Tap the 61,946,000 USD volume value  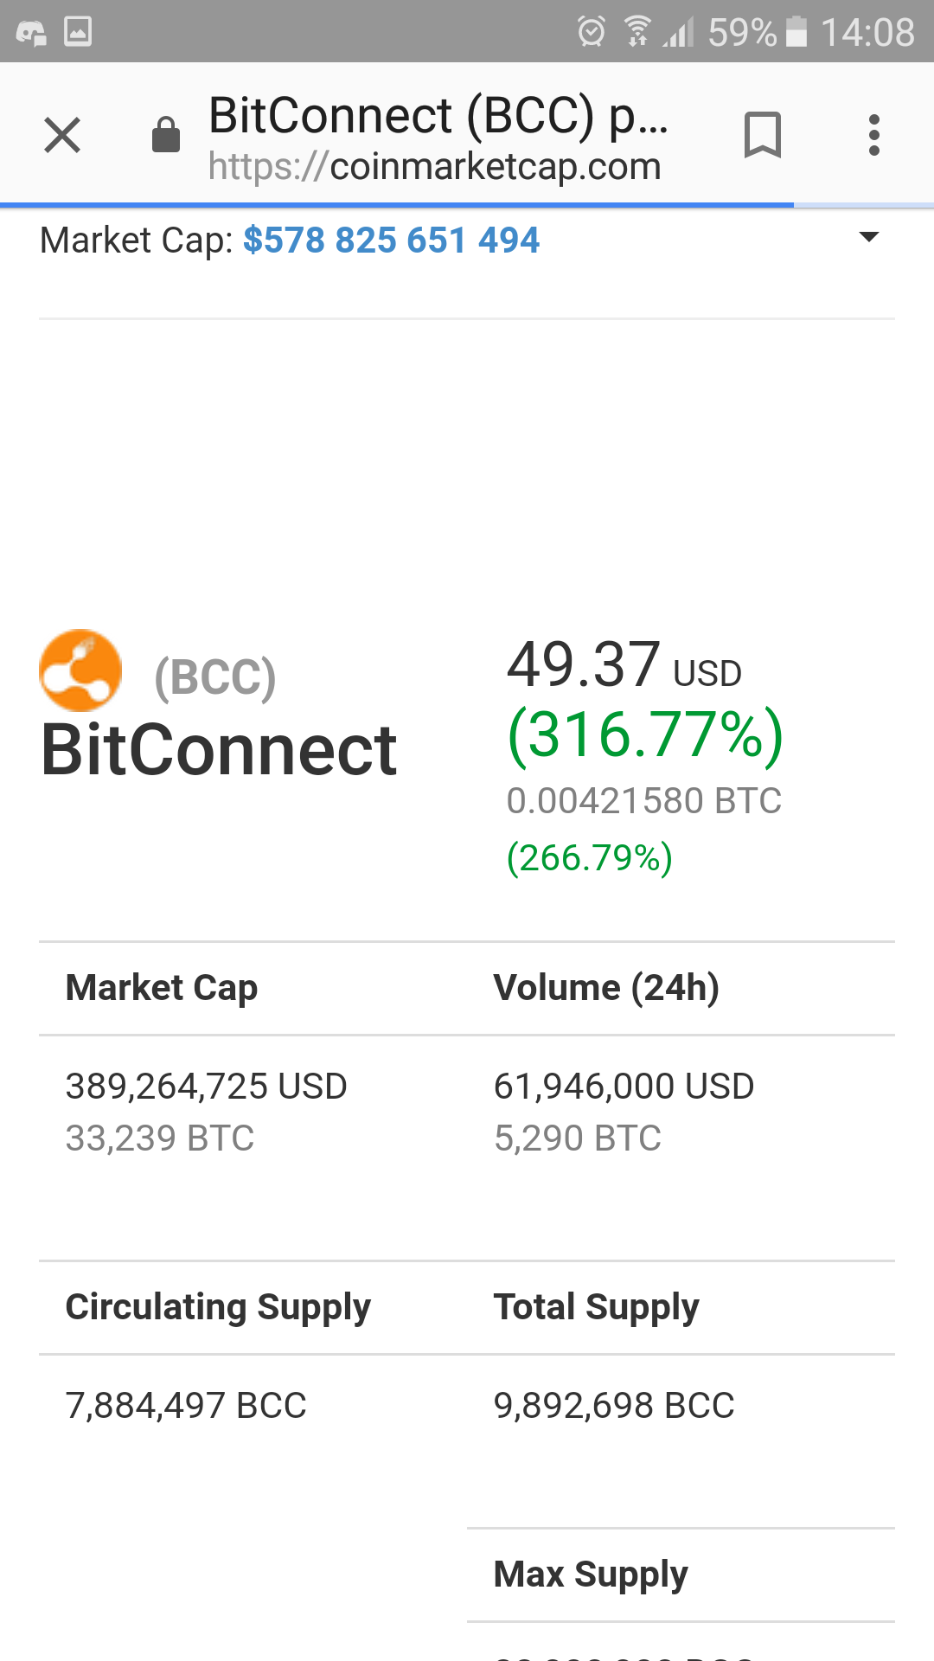pos(624,1086)
